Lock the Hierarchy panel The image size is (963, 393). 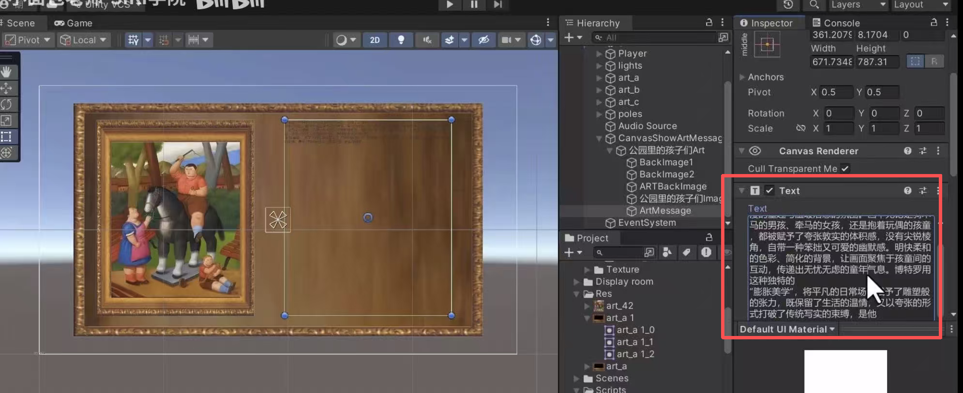pyautogui.click(x=709, y=22)
